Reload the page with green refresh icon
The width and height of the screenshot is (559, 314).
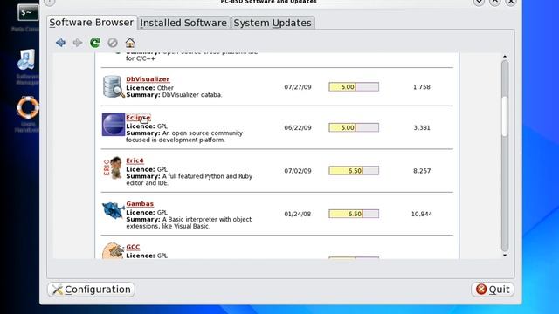95,43
